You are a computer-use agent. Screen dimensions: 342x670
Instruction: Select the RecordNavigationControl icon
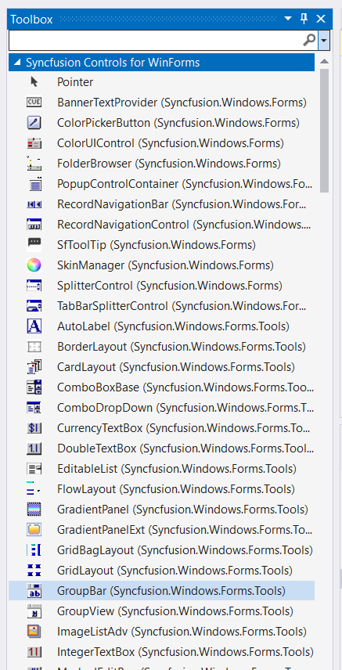click(x=34, y=225)
